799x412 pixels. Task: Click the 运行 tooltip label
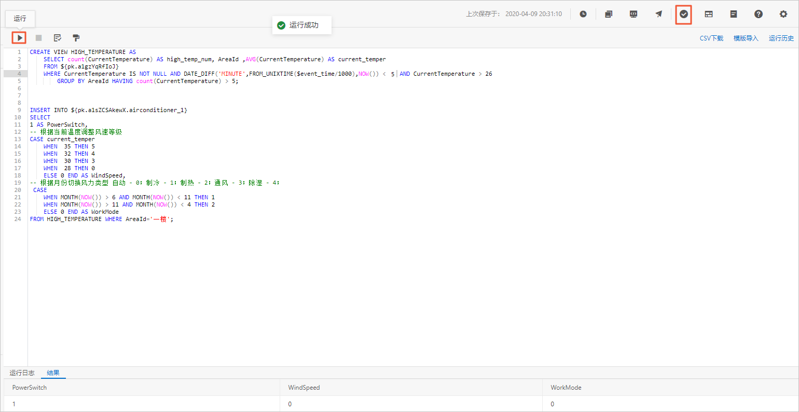tap(20, 18)
